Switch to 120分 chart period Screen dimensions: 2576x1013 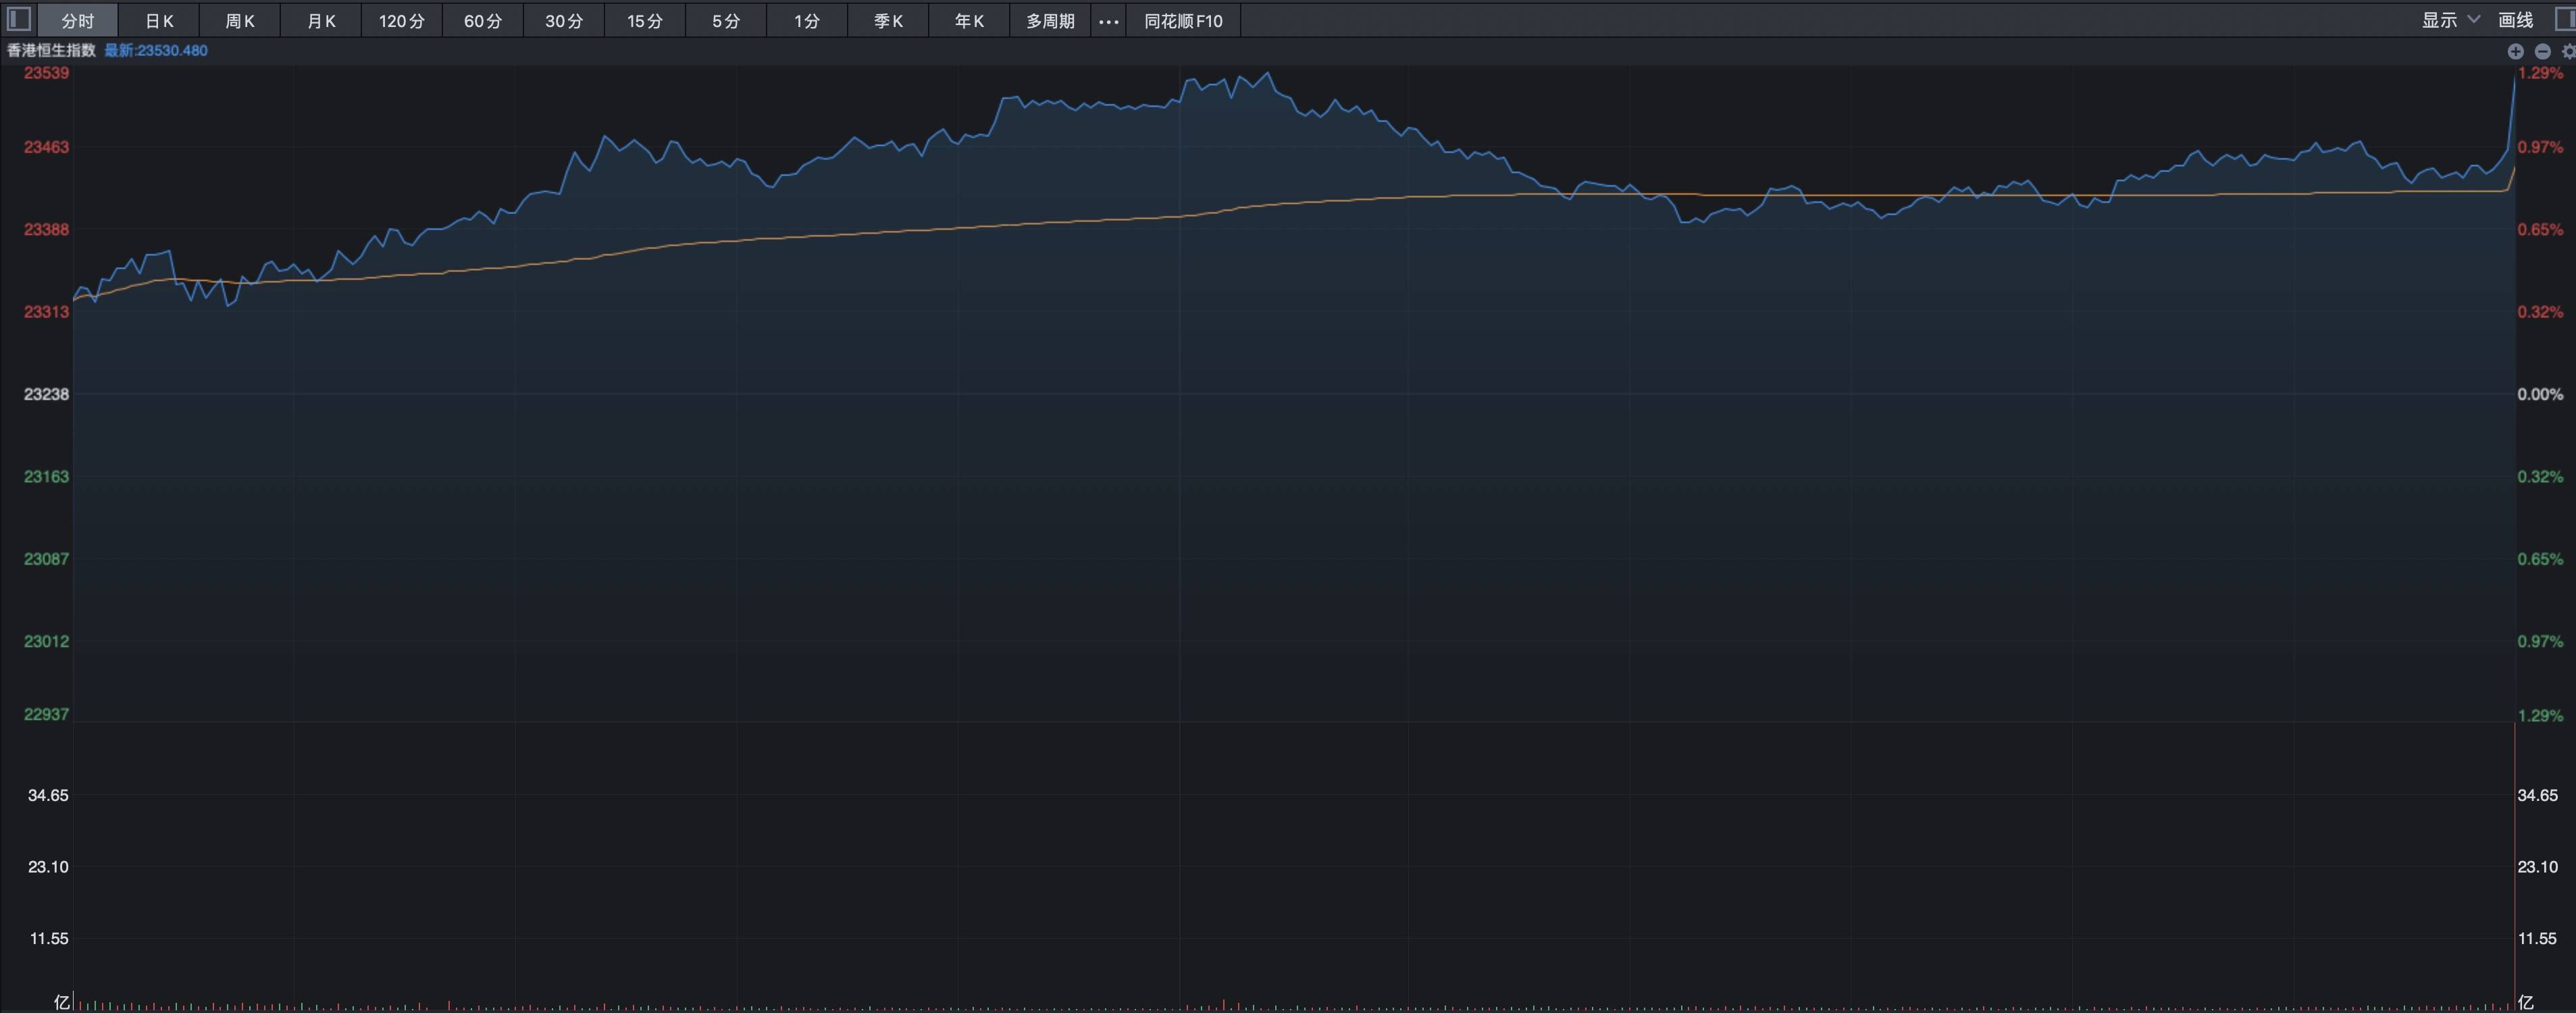(x=402, y=21)
